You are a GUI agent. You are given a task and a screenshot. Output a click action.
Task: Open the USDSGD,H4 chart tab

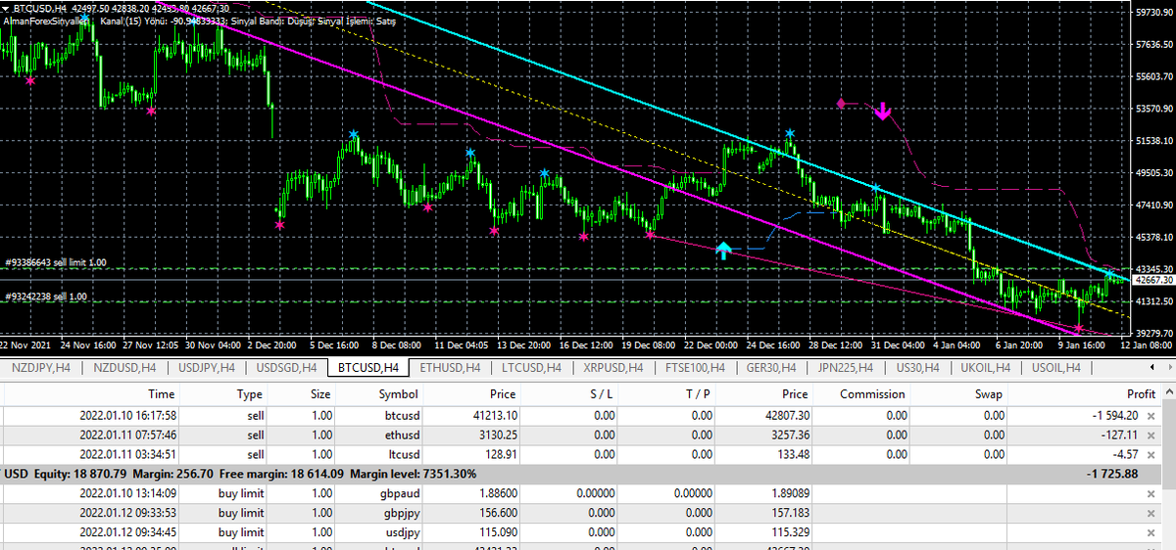(286, 368)
